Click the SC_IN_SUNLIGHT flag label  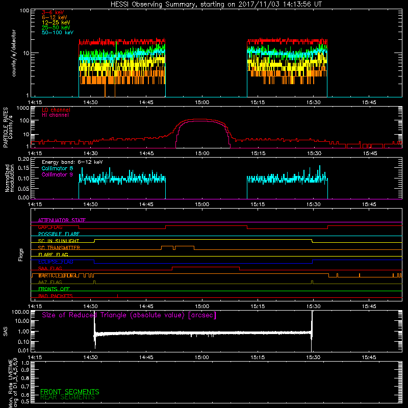click(x=59, y=241)
